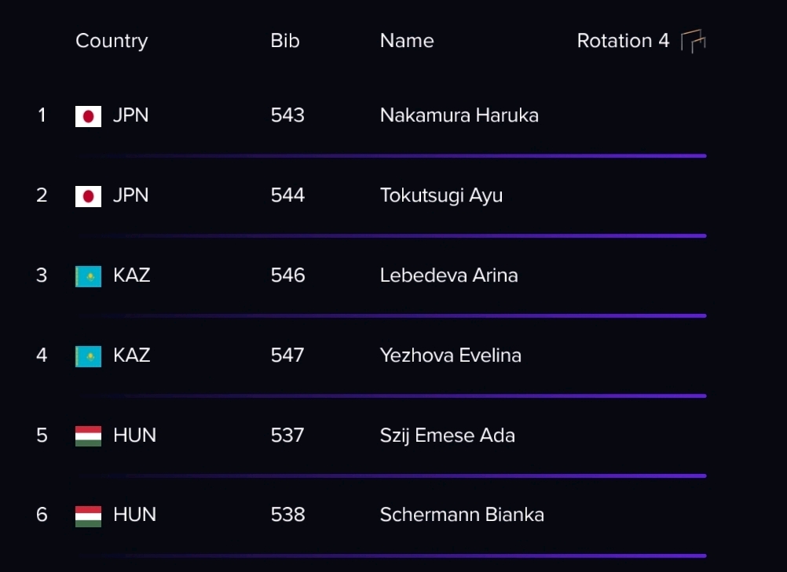Open Szij Emese Ada's entry
This screenshot has height=572, width=787.
[x=447, y=435]
